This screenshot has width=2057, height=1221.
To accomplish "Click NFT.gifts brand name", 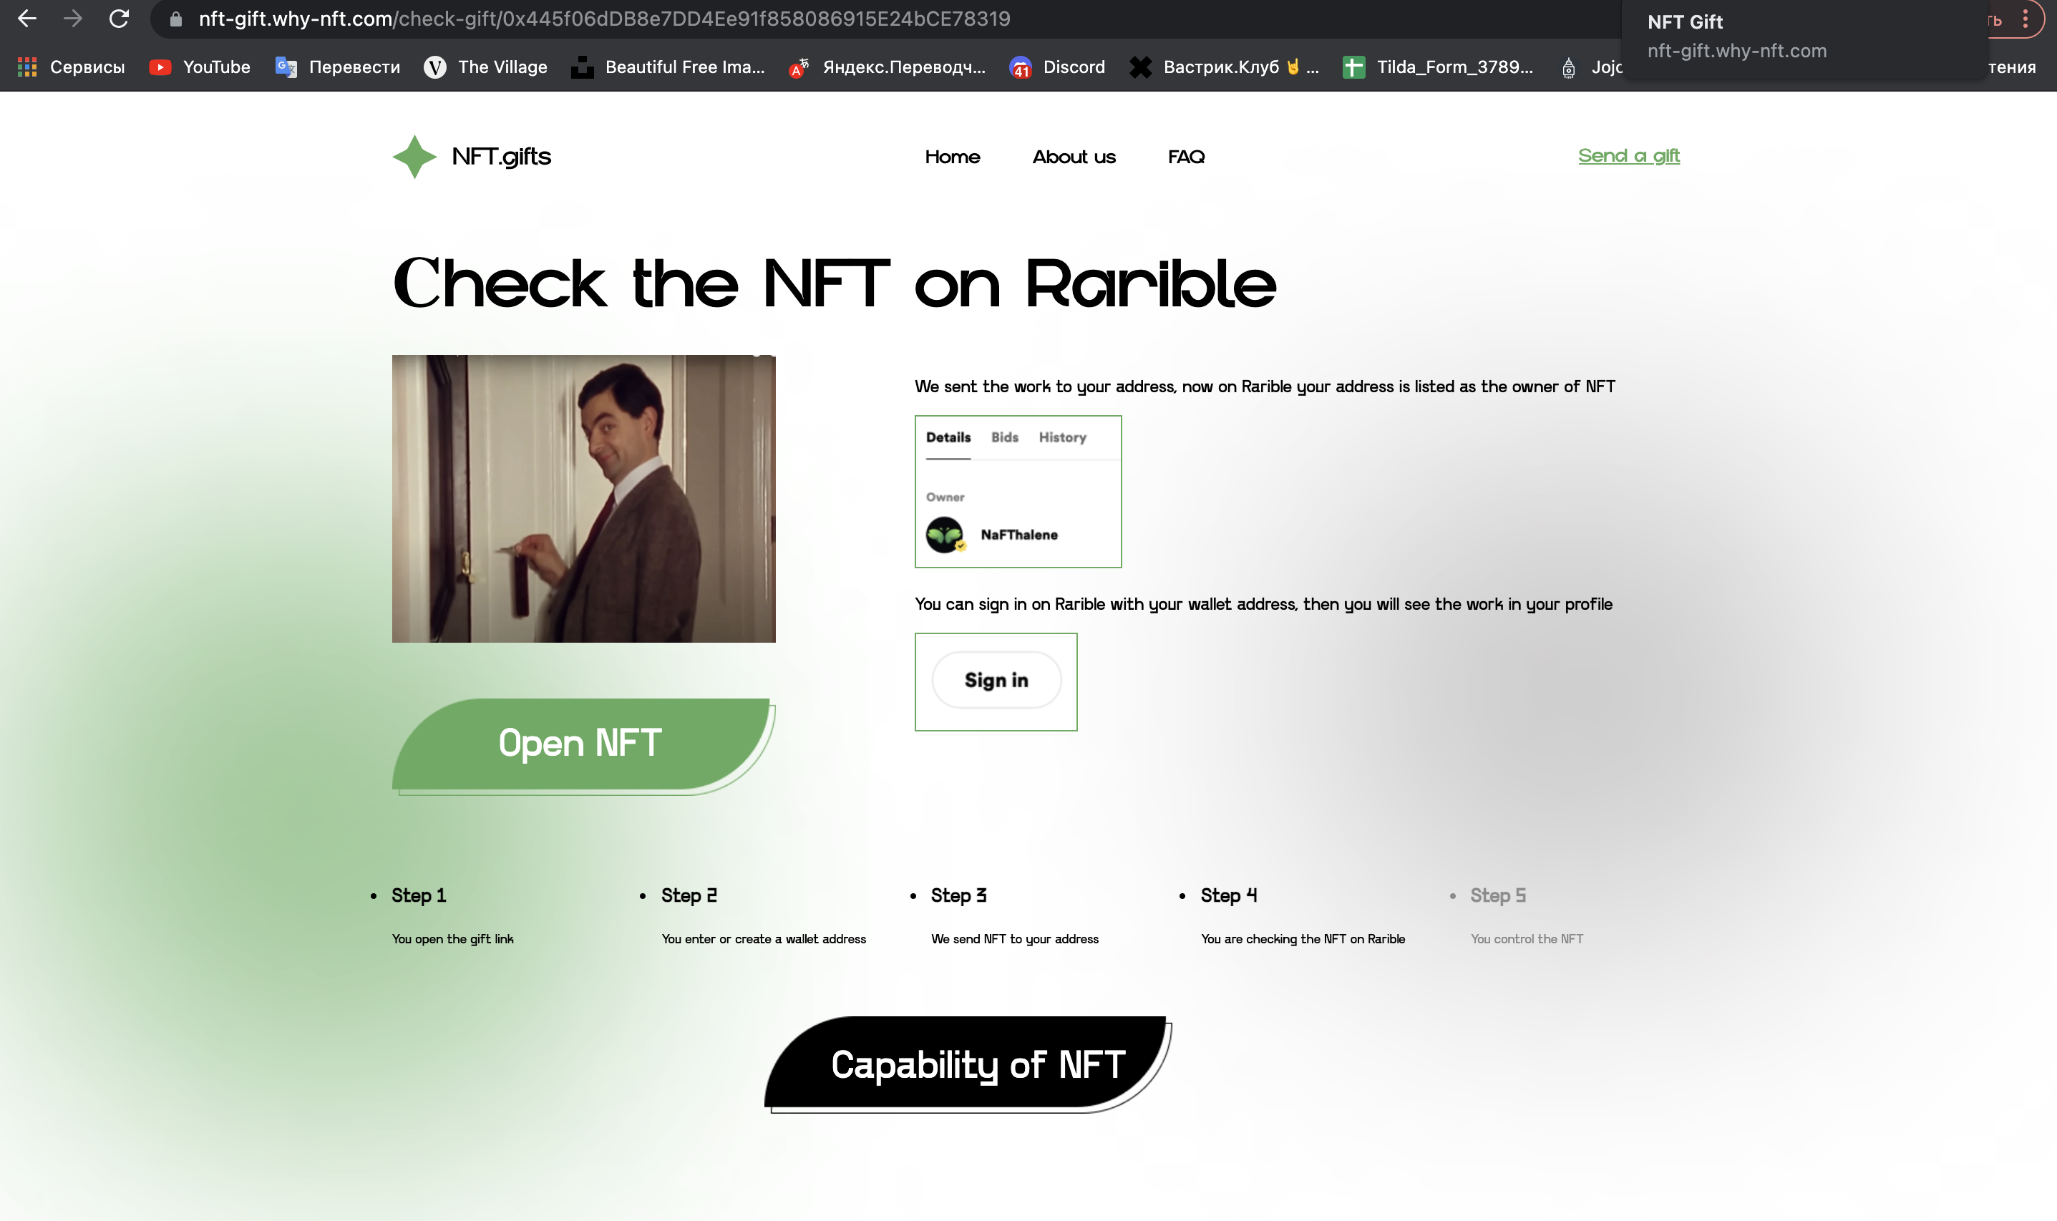I will coord(501,156).
